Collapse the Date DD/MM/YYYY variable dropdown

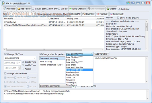pyautogui.click(x=91, y=54)
